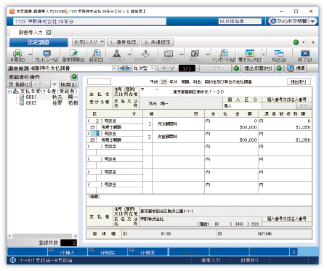Click the green help icon near top right
Viewport: 327px width, 271px height.
pyautogui.click(x=296, y=42)
